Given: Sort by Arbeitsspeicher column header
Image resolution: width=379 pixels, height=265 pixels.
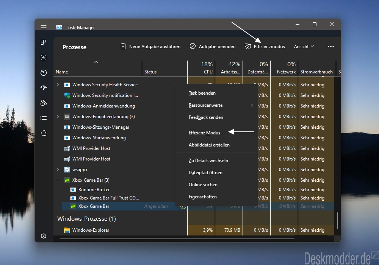Looking at the screenshot, I should pyautogui.click(x=229, y=68).
